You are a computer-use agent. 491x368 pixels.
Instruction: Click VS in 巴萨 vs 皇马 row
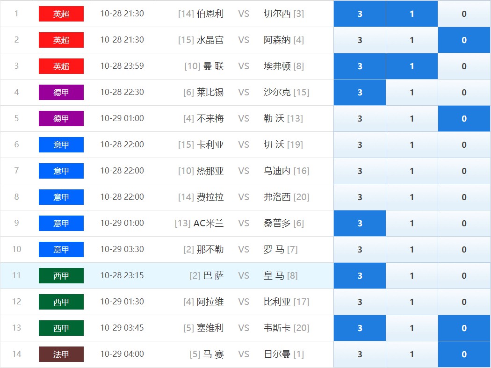244,275
